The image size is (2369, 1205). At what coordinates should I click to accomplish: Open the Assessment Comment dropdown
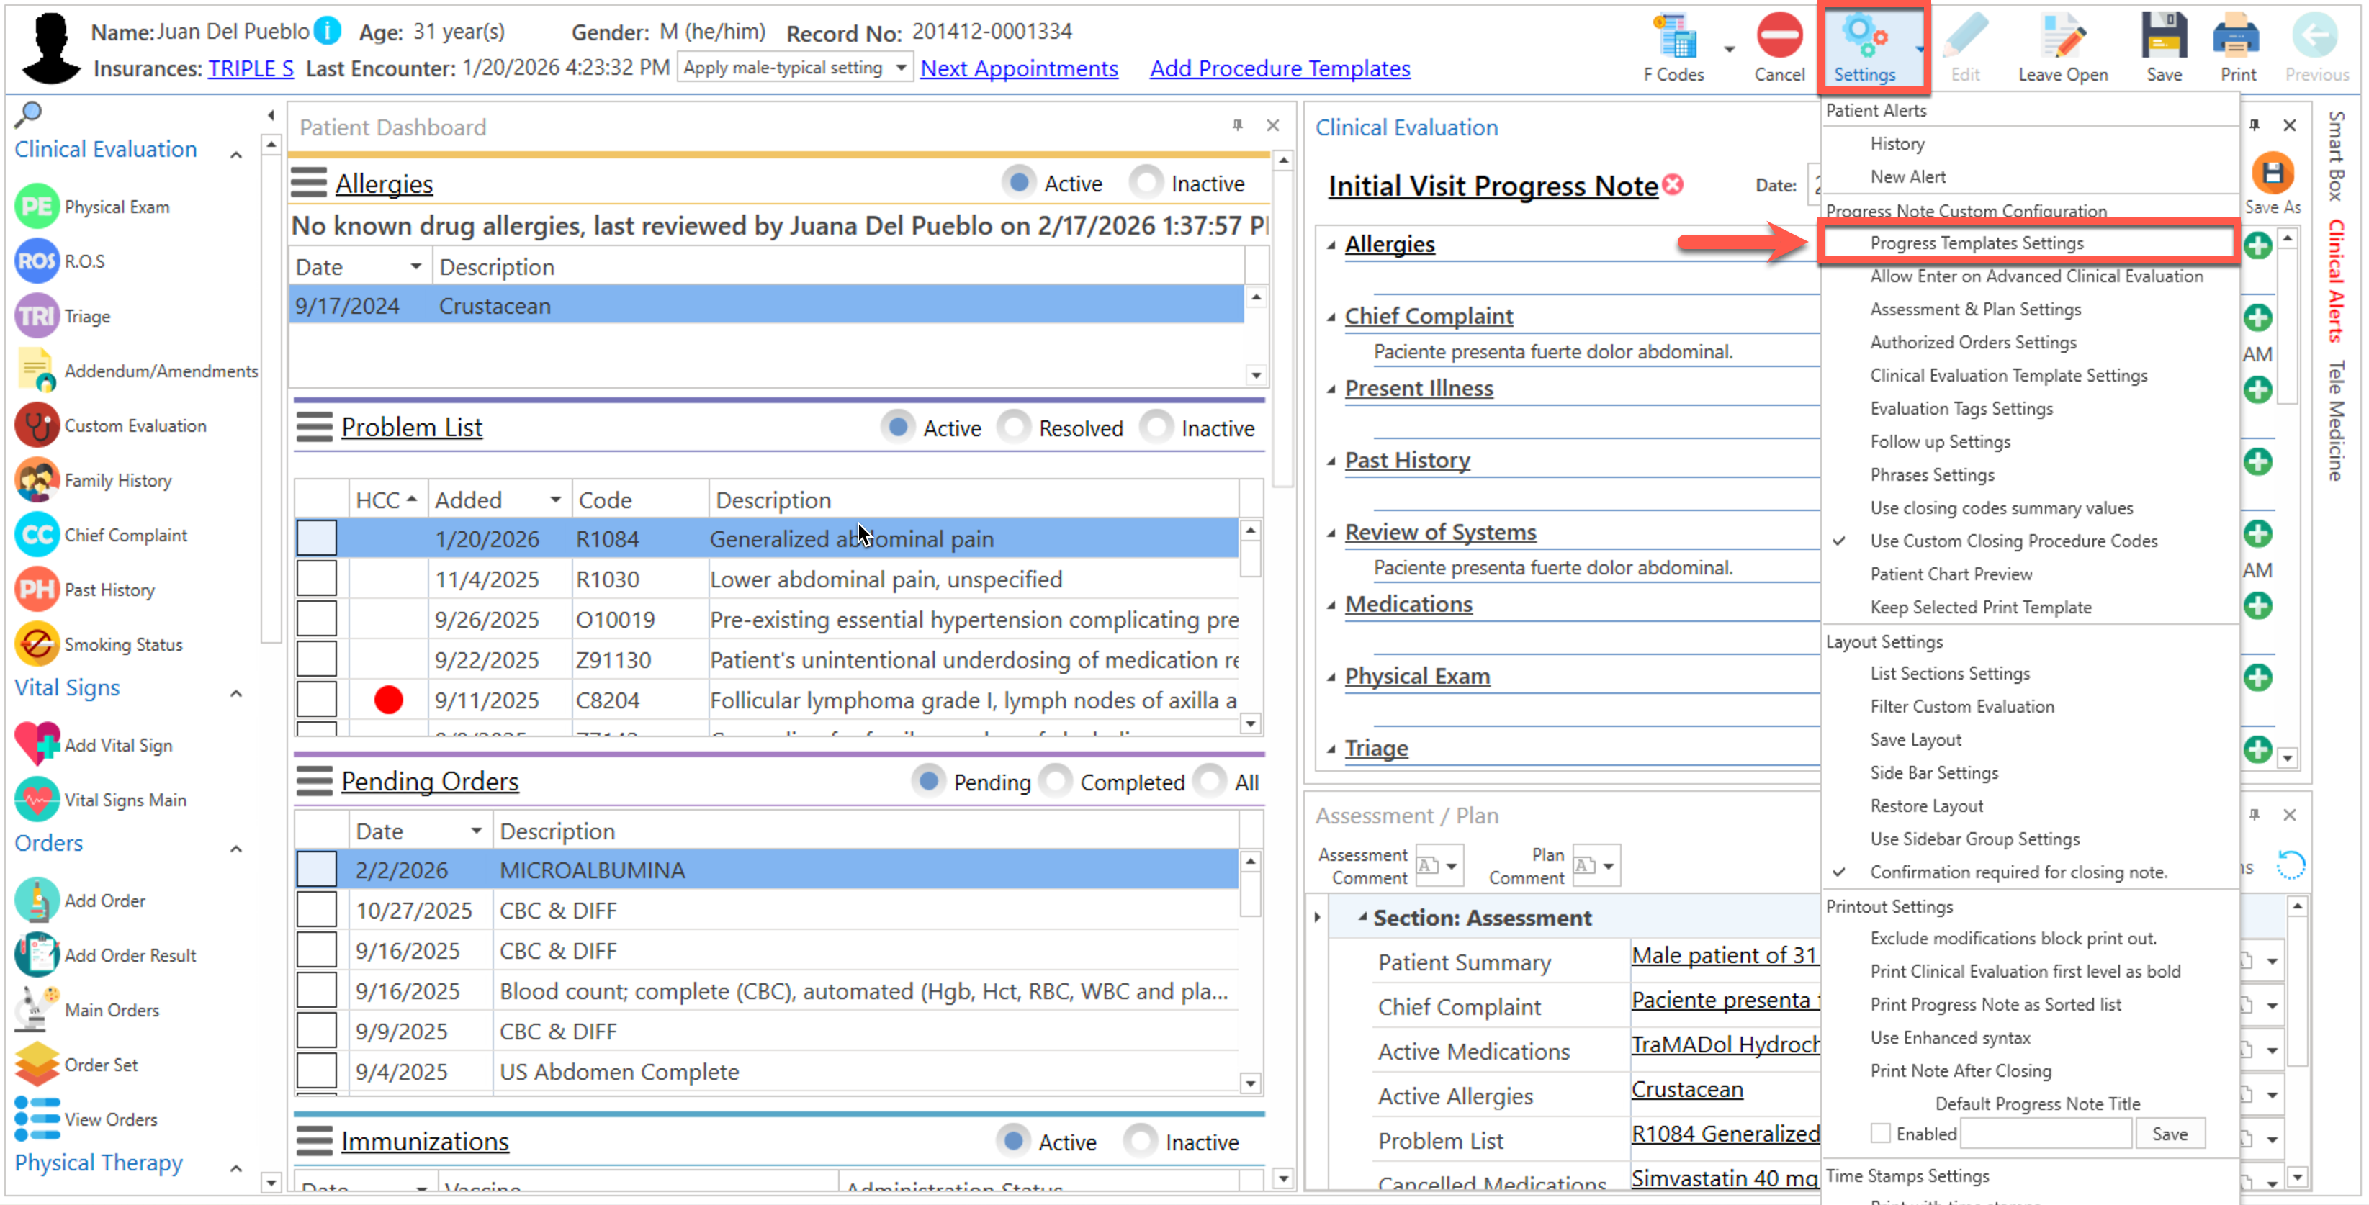tap(1451, 866)
